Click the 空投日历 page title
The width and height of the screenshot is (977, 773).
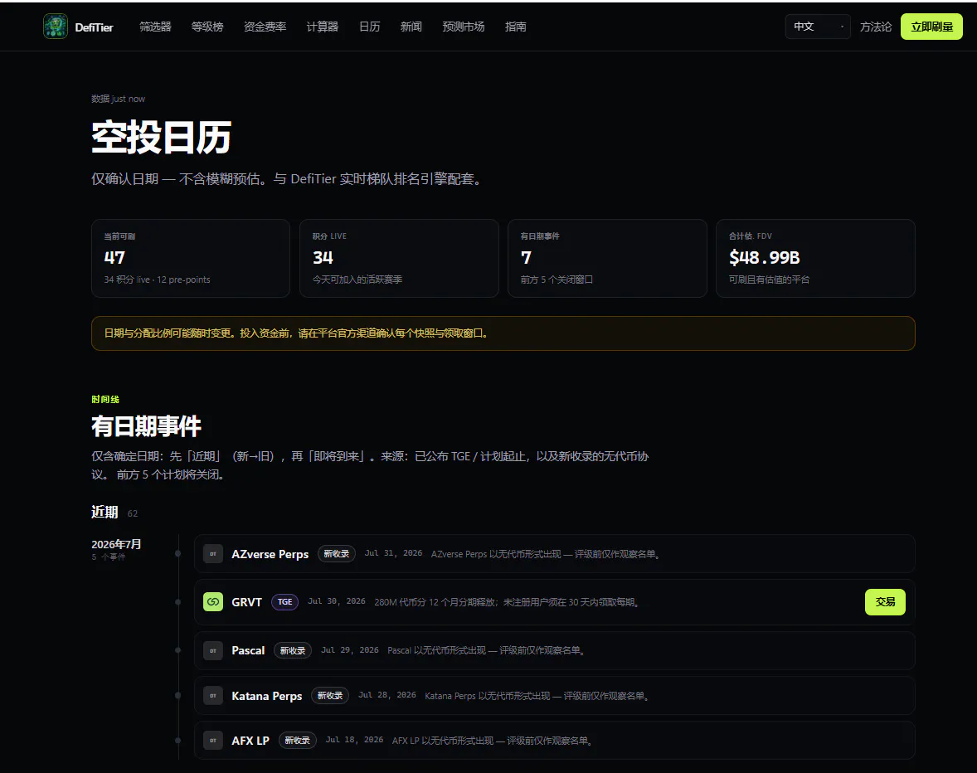[162, 138]
